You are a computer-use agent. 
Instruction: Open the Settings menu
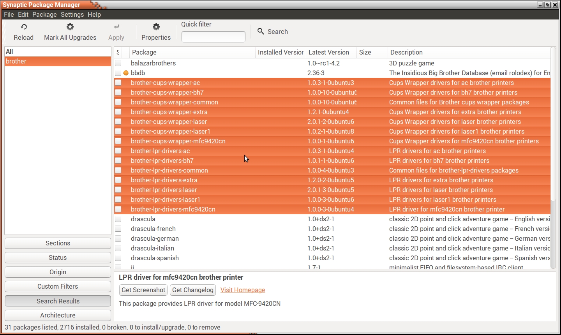click(x=72, y=14)
